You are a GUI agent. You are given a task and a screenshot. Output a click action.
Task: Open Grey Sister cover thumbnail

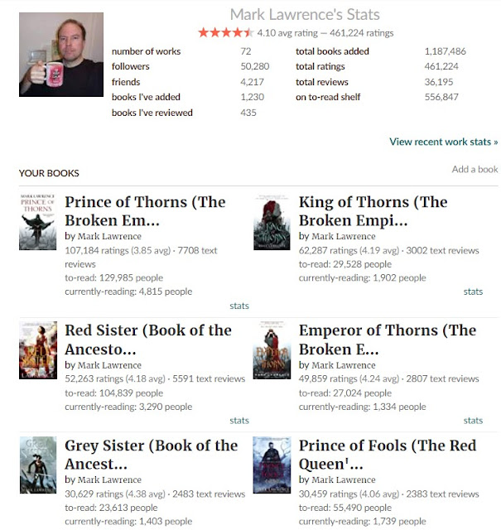pyautogui.click(x=38, y=465)
